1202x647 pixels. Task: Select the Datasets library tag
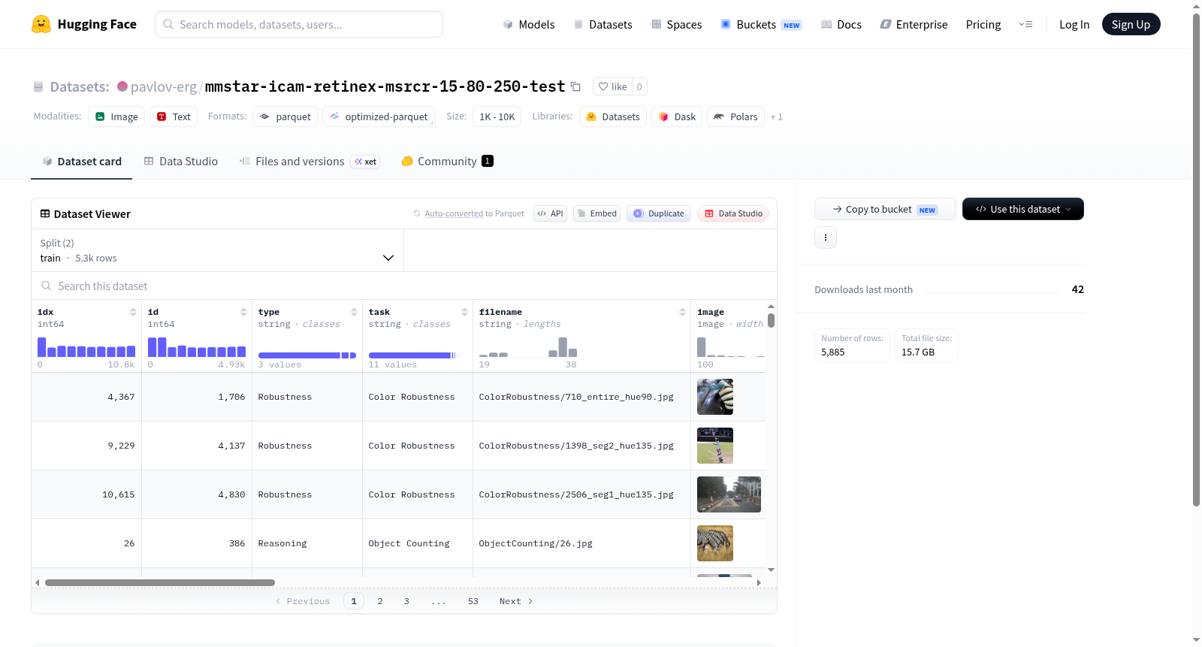click(x=613, y=116)
